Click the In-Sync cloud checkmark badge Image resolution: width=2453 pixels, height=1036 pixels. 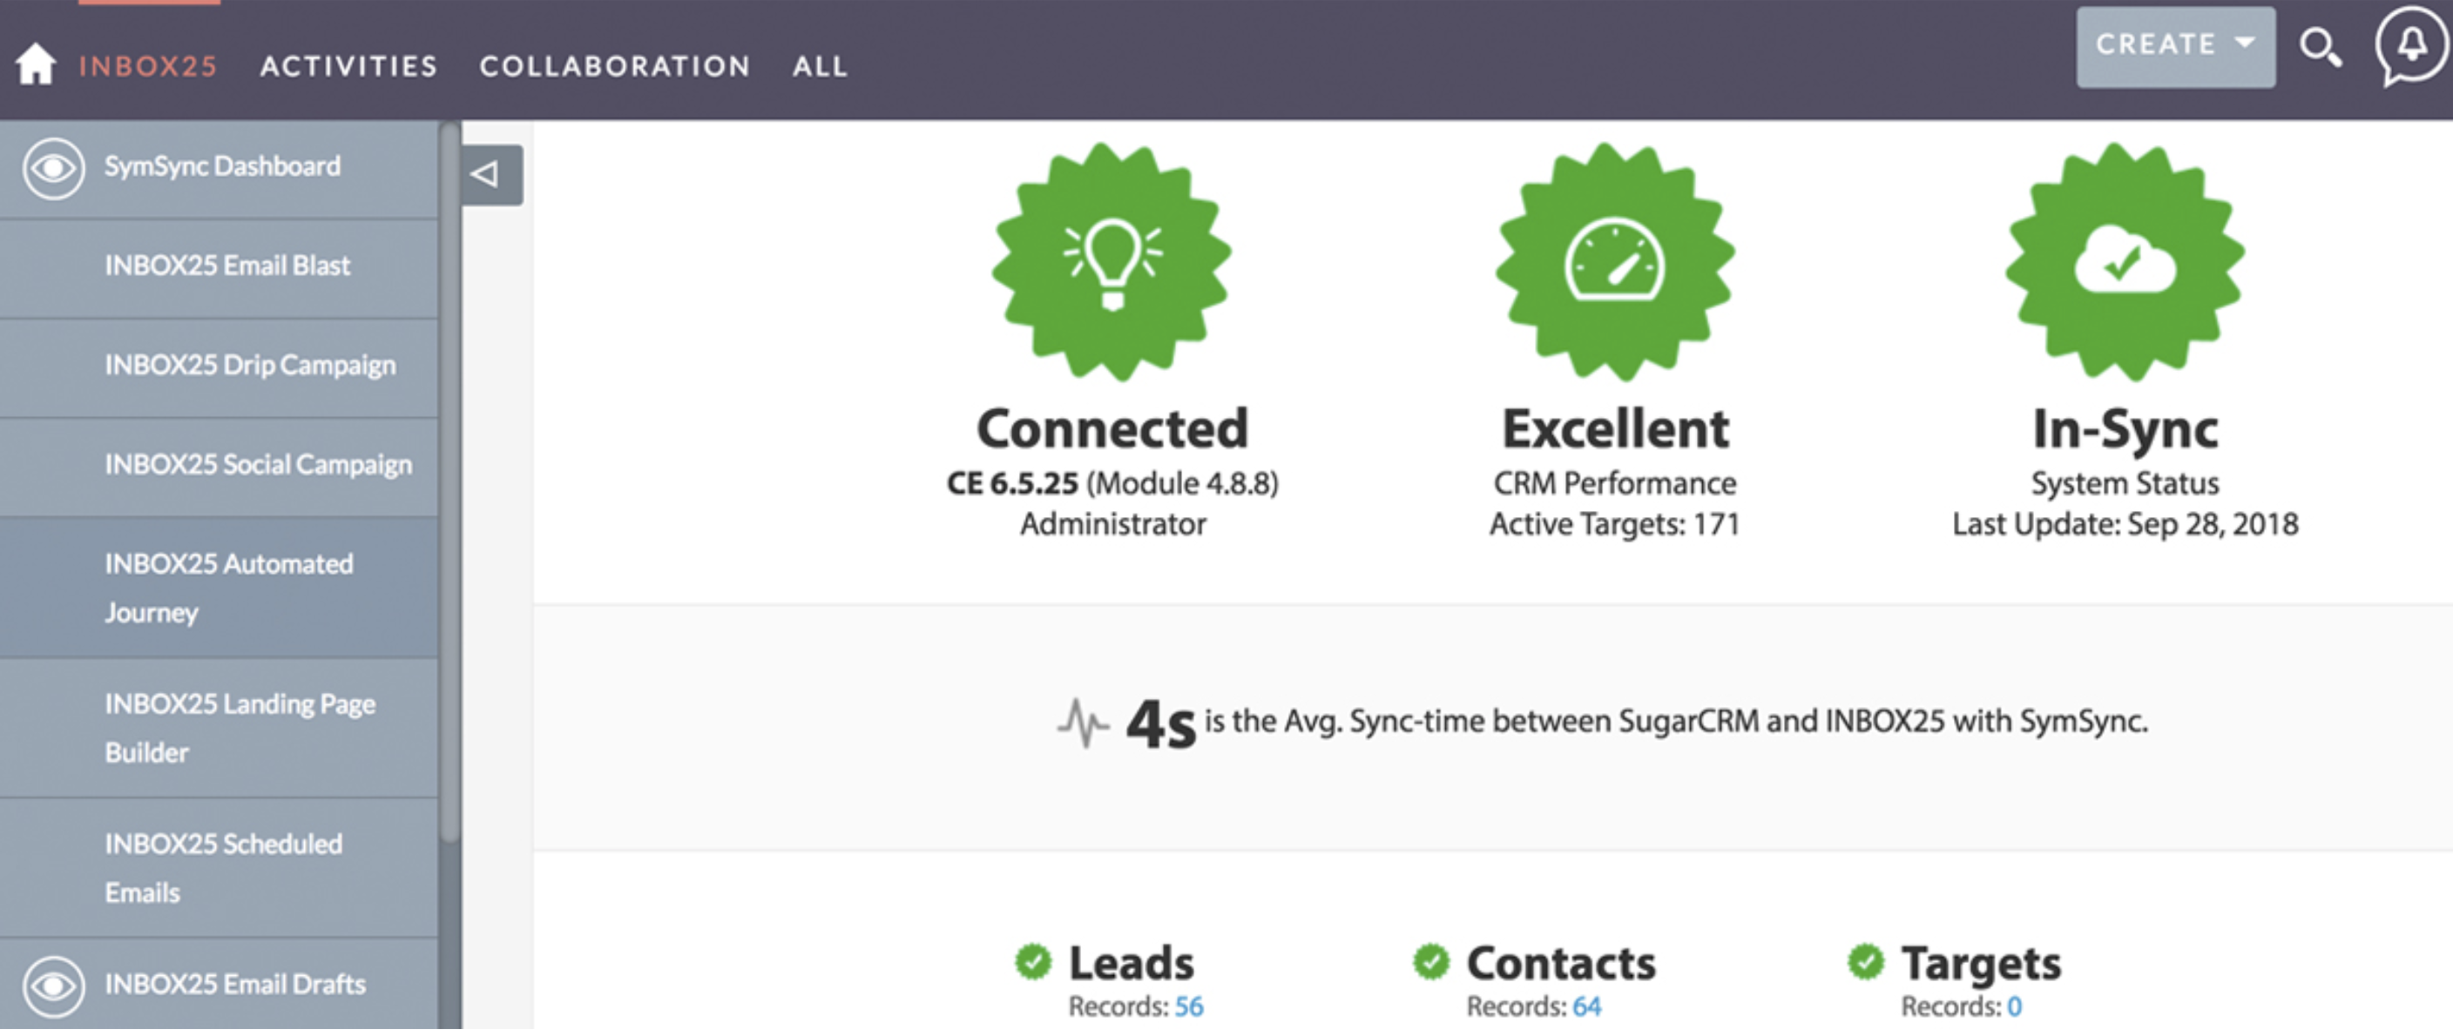(2125, 263)
